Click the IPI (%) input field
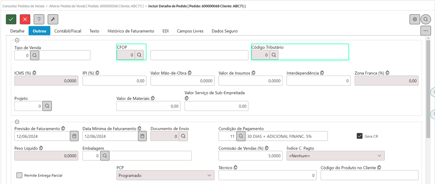The height and width of the screenshot is (184, 435). 114,81
